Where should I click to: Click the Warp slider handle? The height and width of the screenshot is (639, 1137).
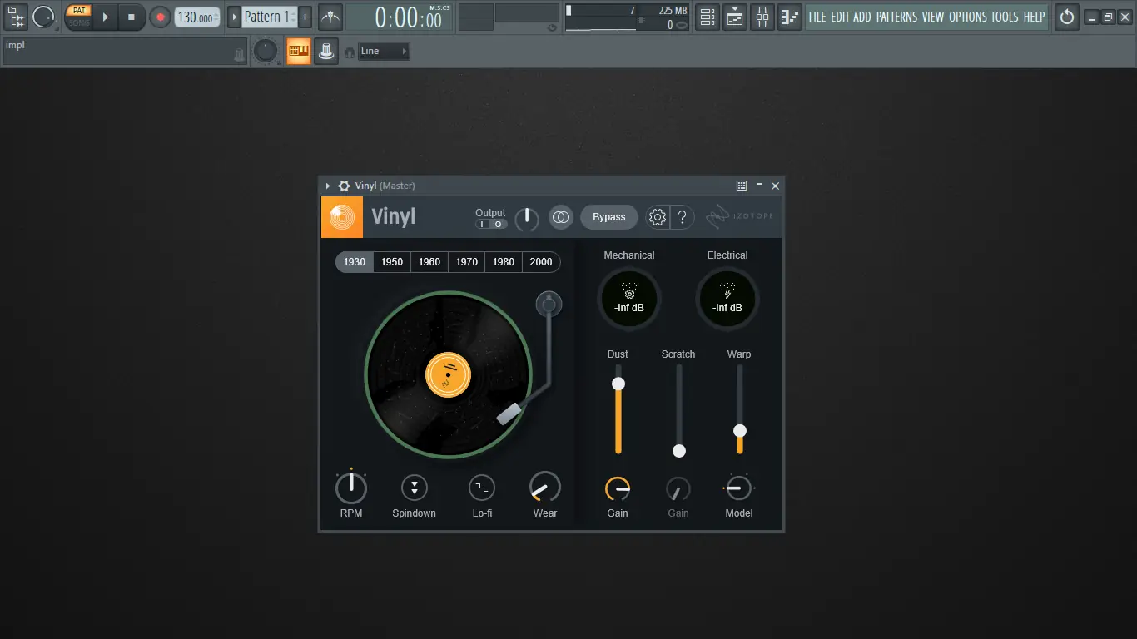click(x=739, y=431)
